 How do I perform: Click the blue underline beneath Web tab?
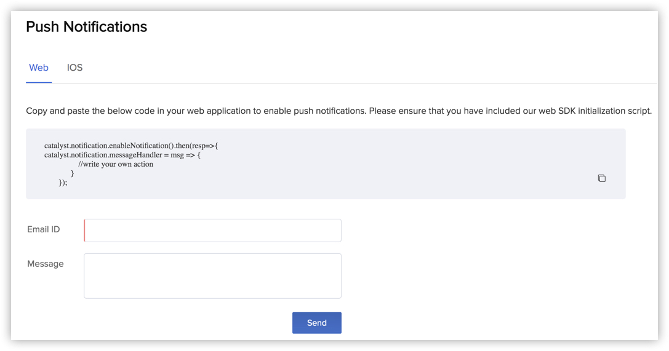point(39,82)
